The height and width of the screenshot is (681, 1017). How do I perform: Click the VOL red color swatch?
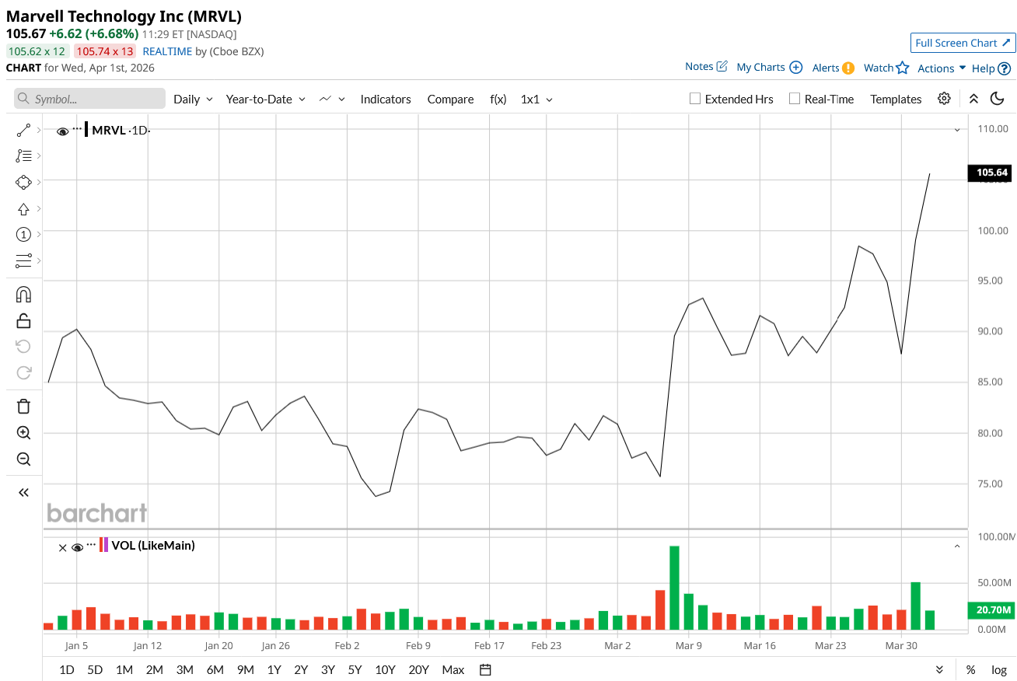pos(100,545)
